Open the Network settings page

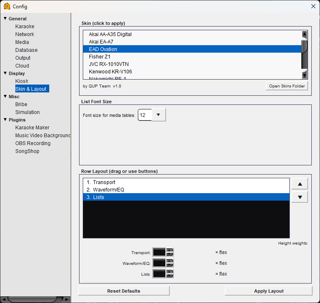tap(25, 34)
